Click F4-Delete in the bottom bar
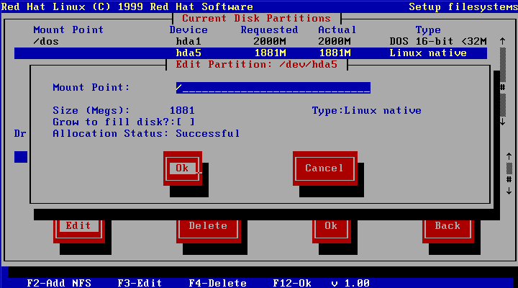518x288 pixels. [217, 283]
